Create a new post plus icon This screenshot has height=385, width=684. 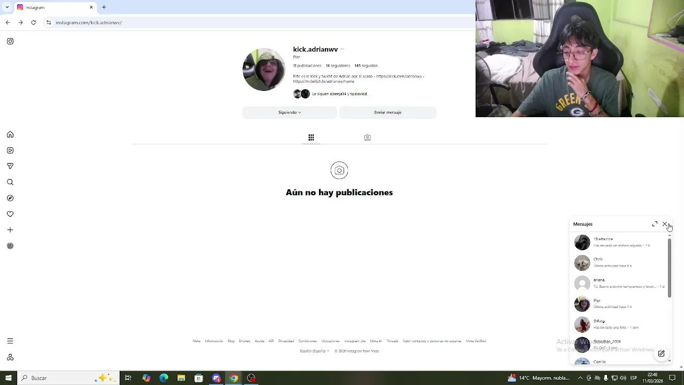click(x=10, y=230)
